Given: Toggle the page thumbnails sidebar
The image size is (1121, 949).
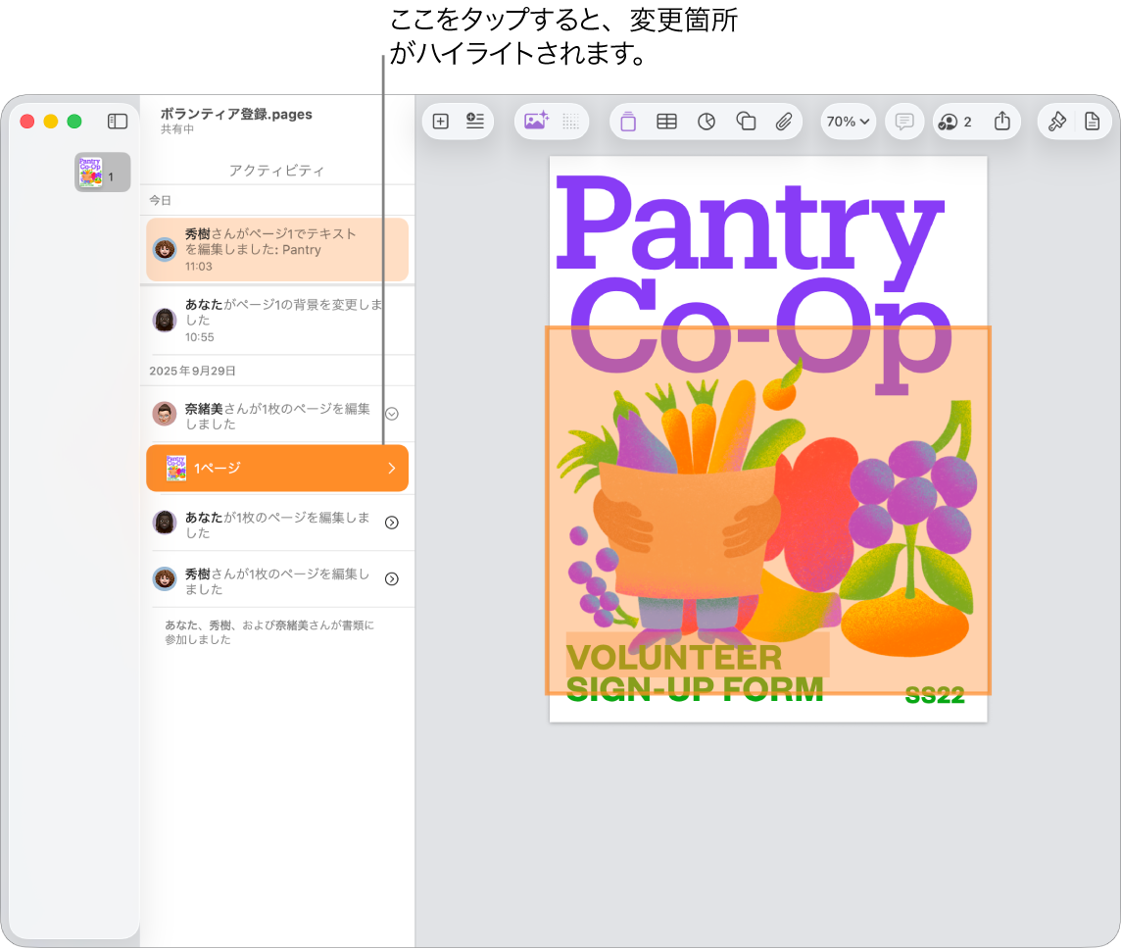Looking at the screenshot, I should (x=117, y=122).
